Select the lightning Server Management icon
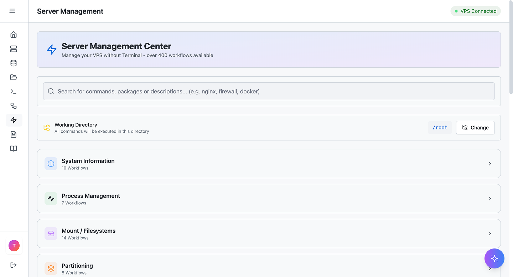This screenshot has width=513, height=277. pyautogui.click(x=14, y=120)
